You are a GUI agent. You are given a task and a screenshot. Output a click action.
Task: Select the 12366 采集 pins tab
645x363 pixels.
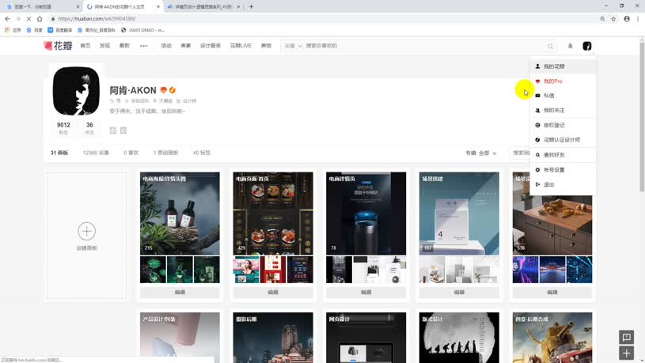(x=96, y=153)
